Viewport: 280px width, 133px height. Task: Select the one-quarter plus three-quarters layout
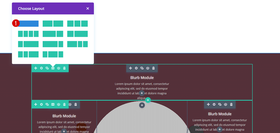pyautogui.click(x=28, y=44)
